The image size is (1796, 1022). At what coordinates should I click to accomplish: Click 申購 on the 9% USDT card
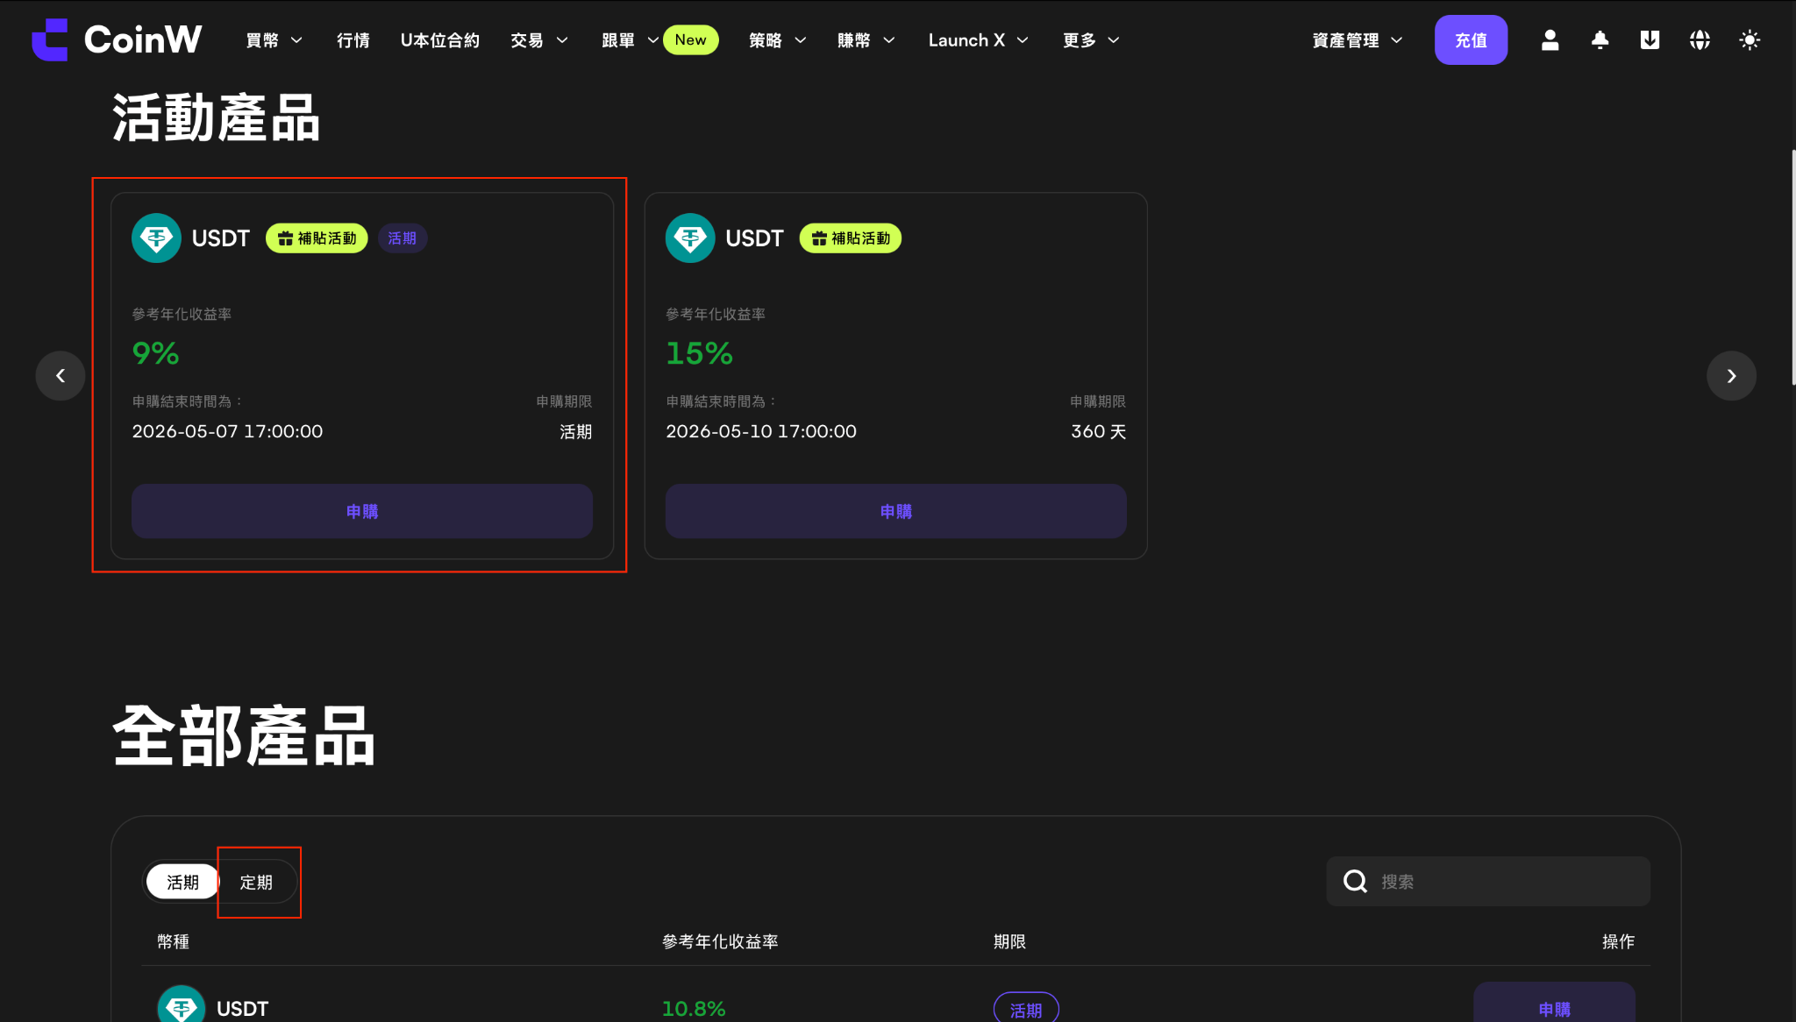tap(362, 511)
